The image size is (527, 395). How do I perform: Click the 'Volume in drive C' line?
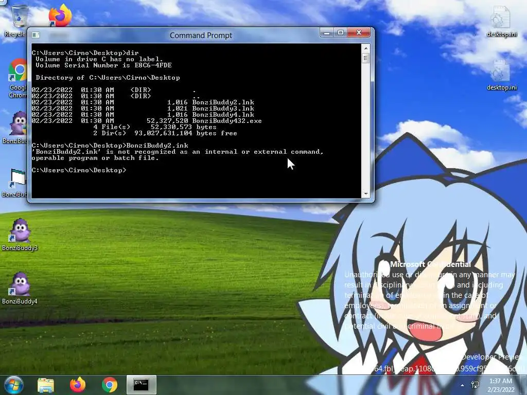(x=99, y=59)
